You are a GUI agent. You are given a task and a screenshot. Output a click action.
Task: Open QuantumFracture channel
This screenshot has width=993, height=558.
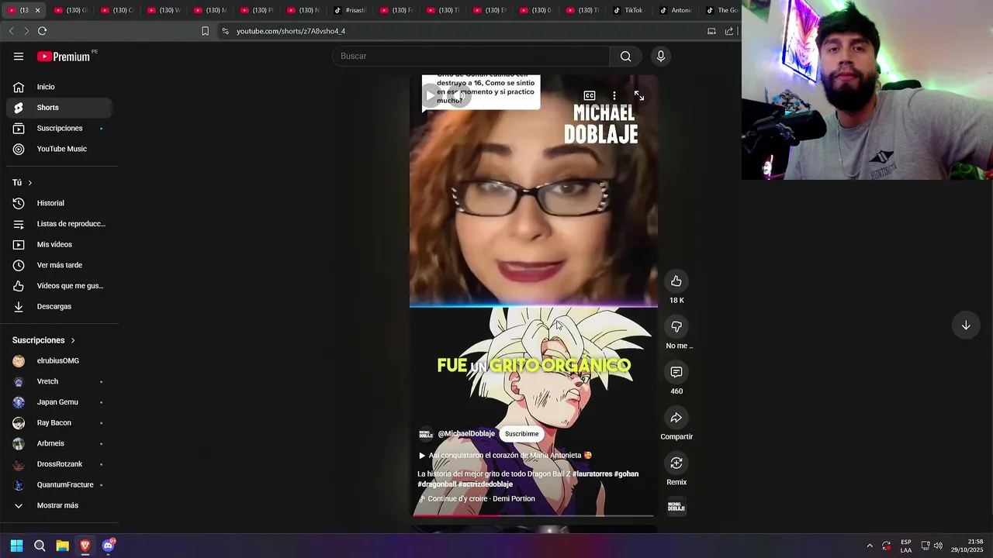[59, 485]
